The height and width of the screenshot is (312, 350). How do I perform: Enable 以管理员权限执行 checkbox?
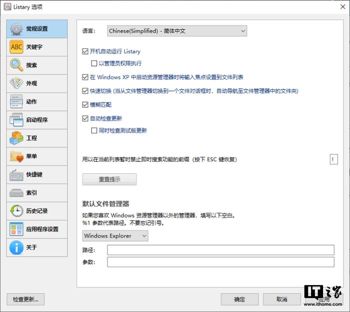(94, 63)
